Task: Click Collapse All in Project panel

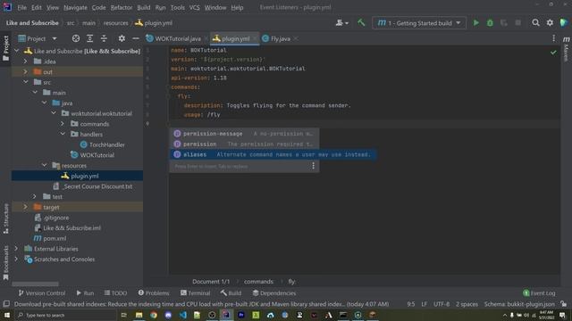Action: (104, 38)
